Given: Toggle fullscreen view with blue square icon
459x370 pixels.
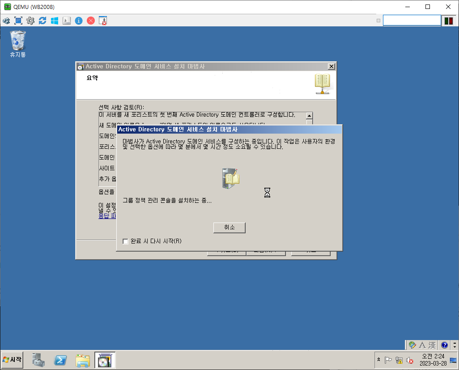Looking at the screenshot, I should (18, 21).
